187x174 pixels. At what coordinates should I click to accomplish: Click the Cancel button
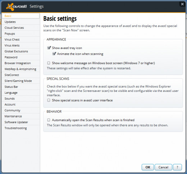pos(163,167)
